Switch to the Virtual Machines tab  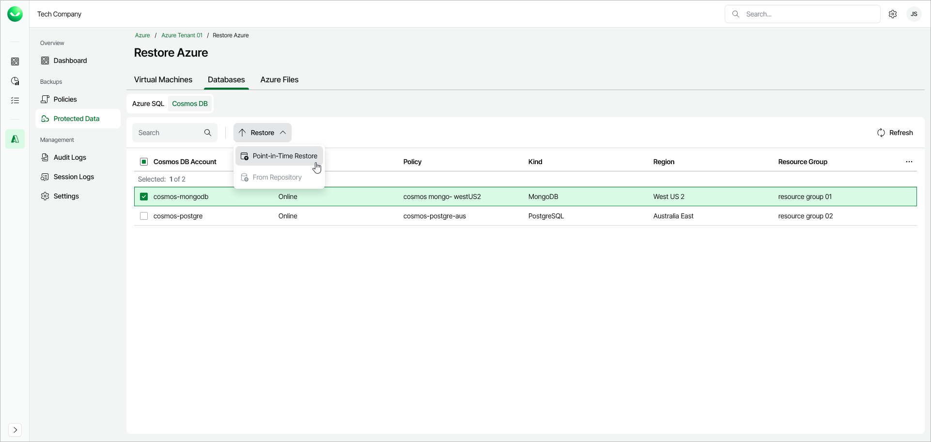[163, 80]
